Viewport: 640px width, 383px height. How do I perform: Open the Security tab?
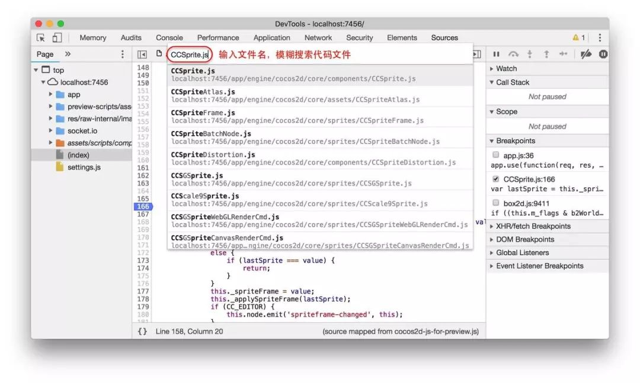pyautogui.click(x=360, y=37)
